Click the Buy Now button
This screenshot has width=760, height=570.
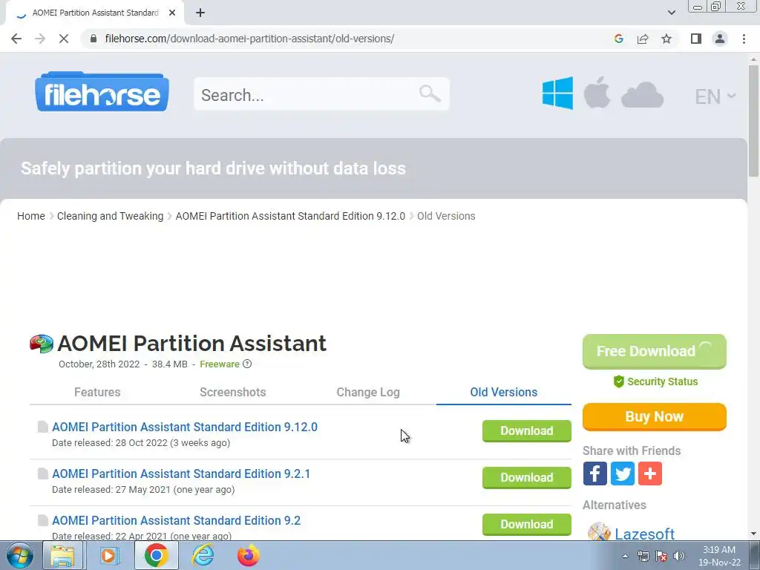tap(655, 417)
